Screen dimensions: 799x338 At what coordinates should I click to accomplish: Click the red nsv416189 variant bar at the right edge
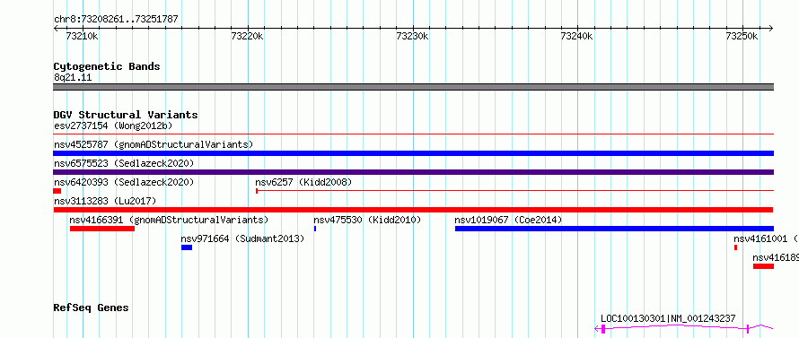(763, 266)
